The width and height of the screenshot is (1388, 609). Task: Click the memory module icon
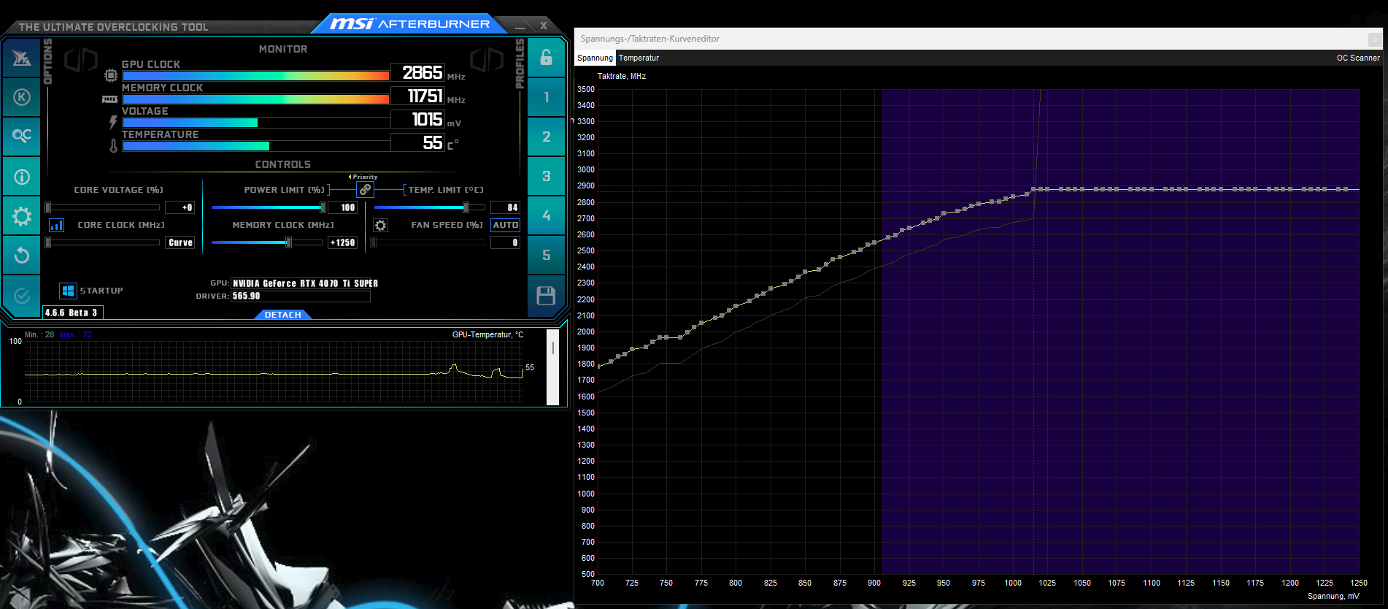[x=109, y=99]
